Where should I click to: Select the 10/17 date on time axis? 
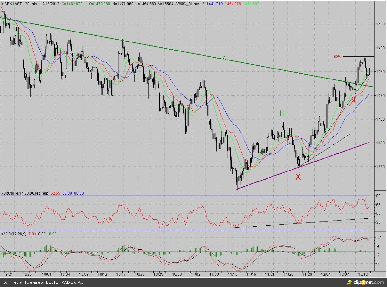click(121, 274)
